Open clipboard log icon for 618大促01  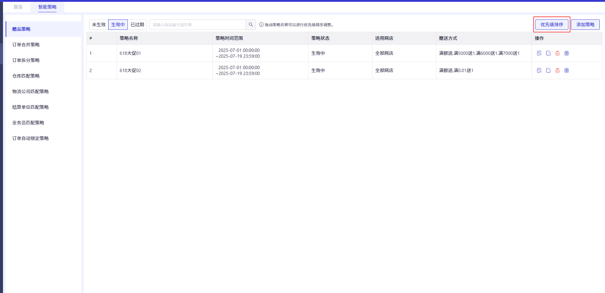point(566,53)
